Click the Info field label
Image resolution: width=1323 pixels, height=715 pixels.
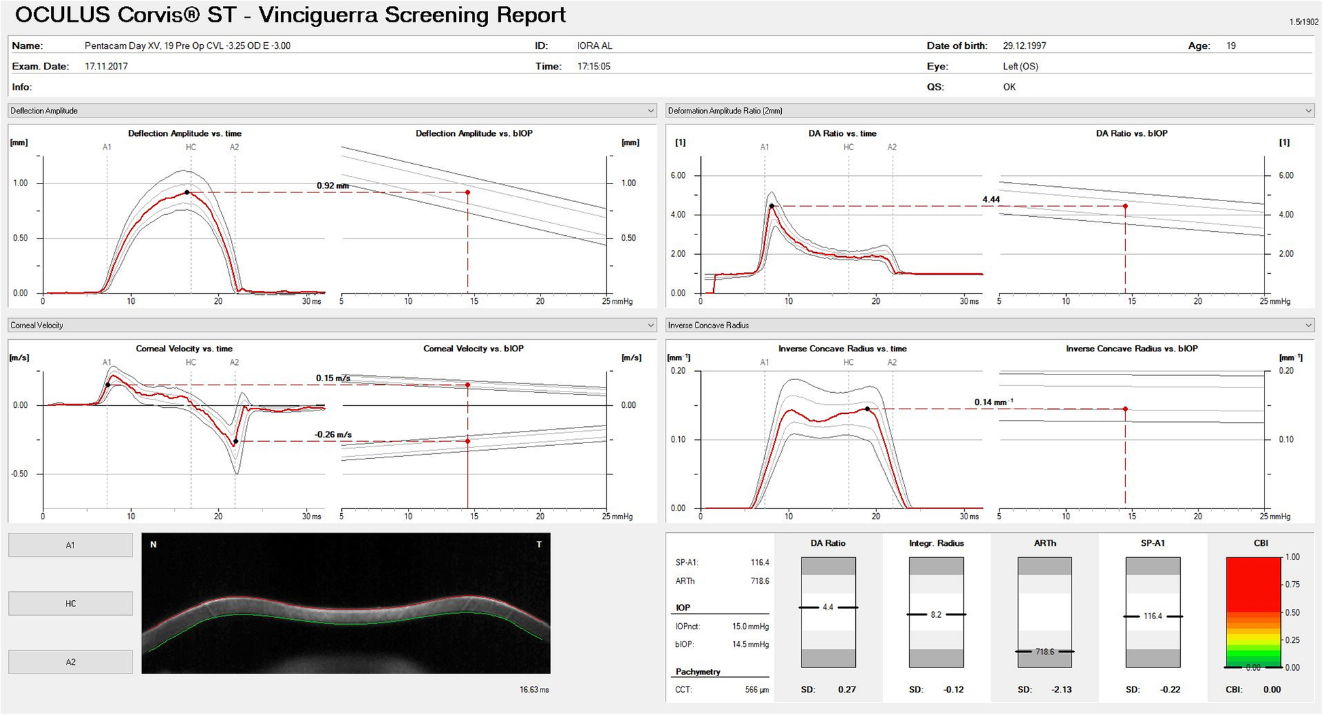click(x=22, y=87)
